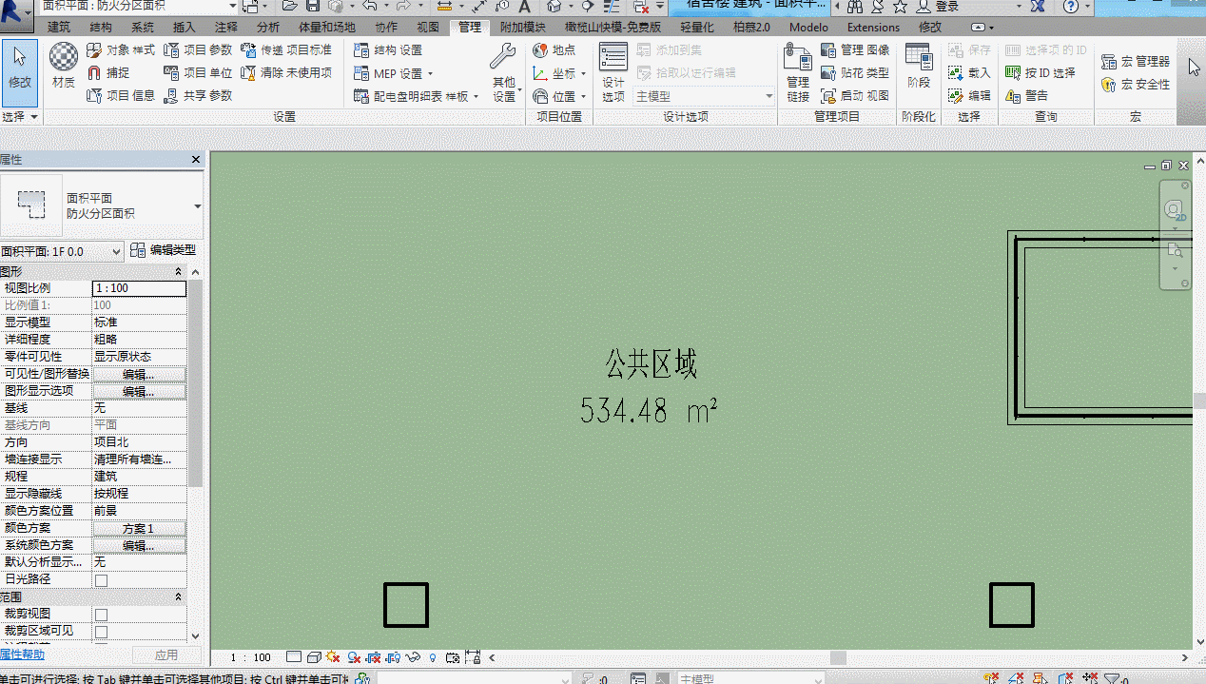
Task: Click the view scale 1 : 100 control
Action: tap(251, 657)
